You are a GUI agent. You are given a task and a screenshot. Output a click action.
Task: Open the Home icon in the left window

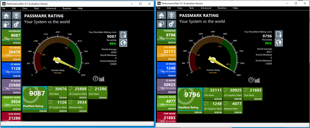click(x=6, y=15)
